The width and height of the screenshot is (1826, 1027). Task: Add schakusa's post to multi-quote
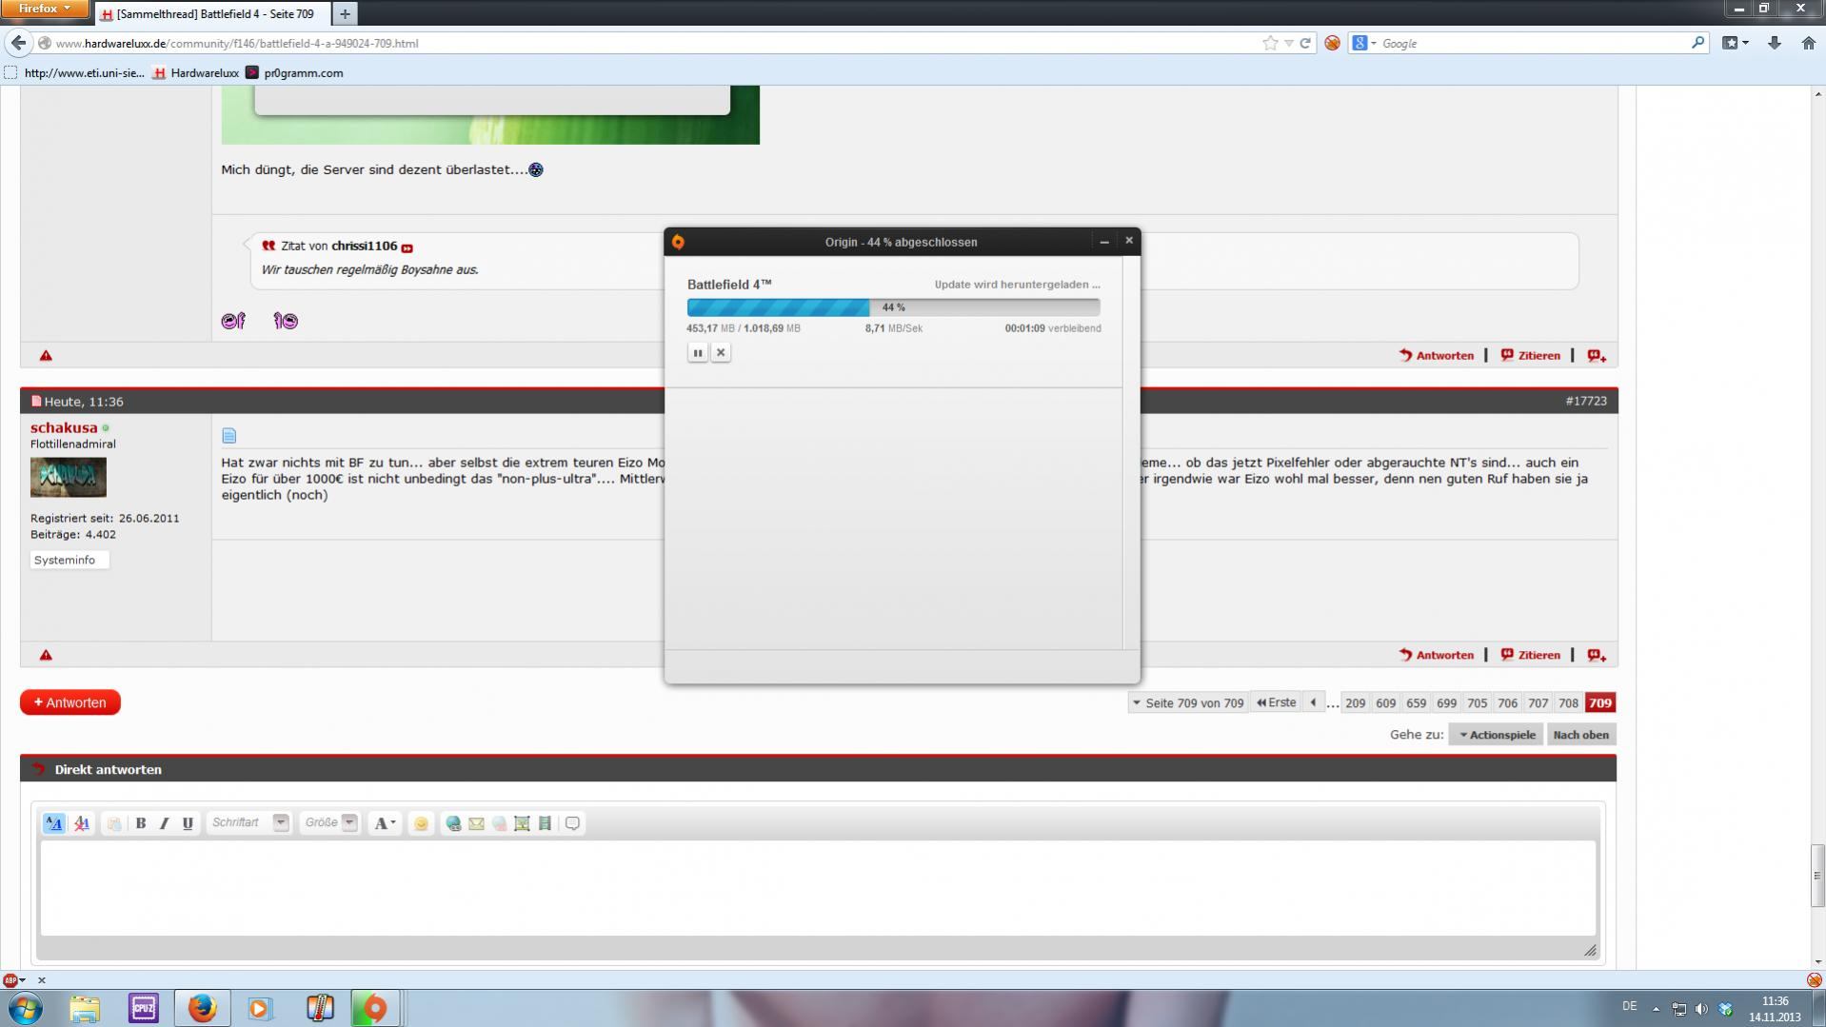tap(1597, 655)
